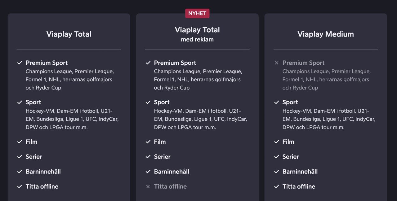Image resolution: width=397 pixels, height=201 pixels.
Task: Click the Titta offline checkmark in Viaplay Medium
Action: pos(277,186)
